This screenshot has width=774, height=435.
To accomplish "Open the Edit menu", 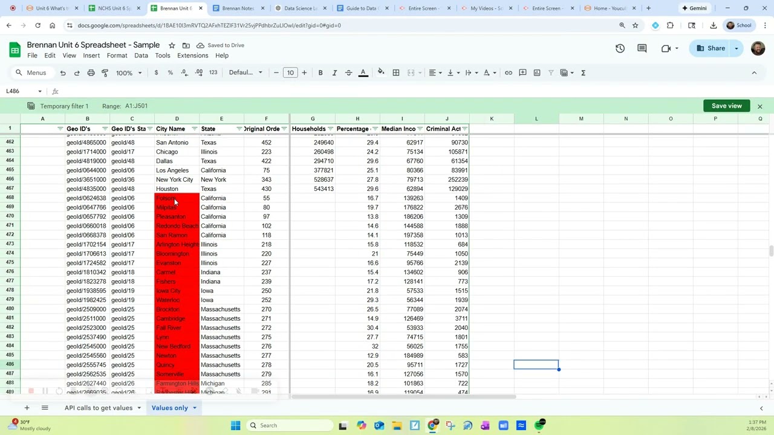I will click(x=50, y=56).
